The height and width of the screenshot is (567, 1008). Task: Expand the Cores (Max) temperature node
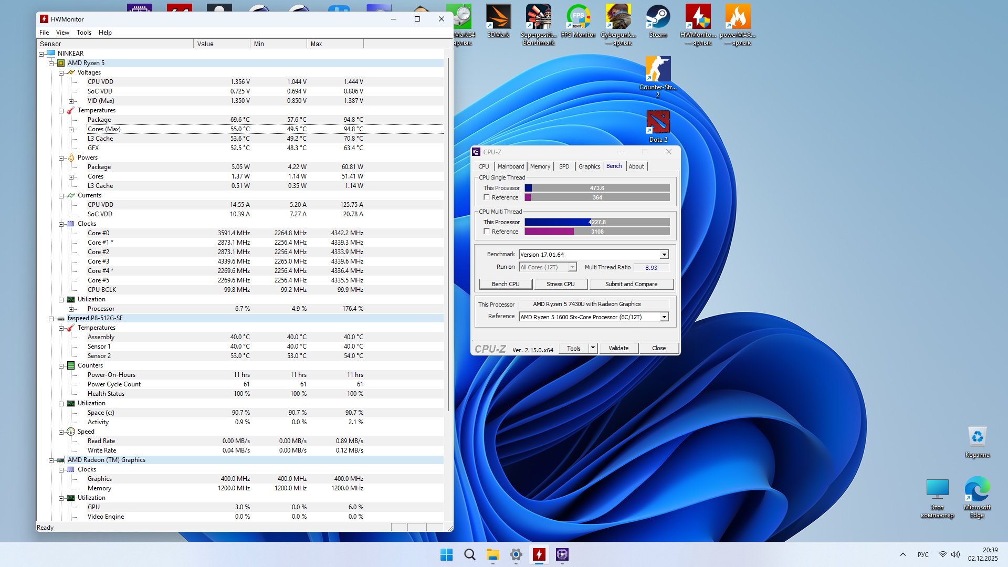[x=71, y=130]
